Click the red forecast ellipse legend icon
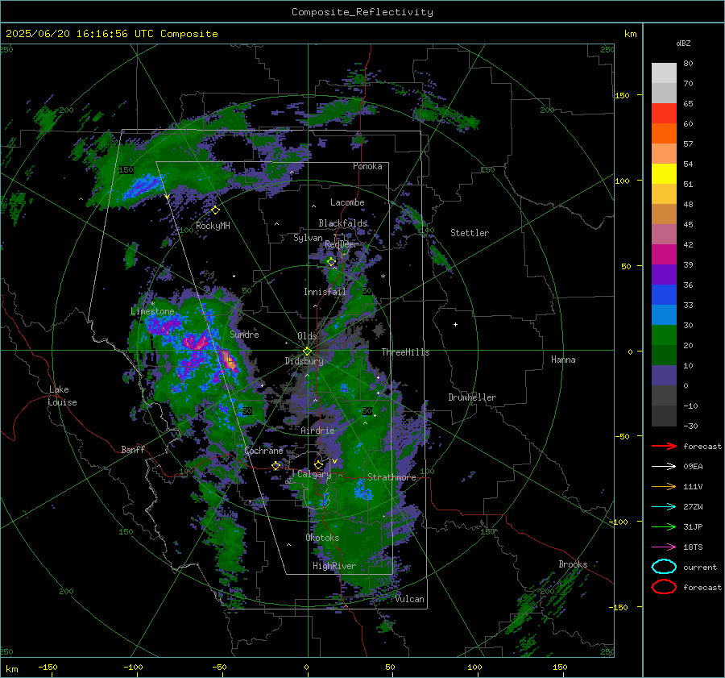Image resolution: width=725 pixels, height=678 pixels. coord(664,587)
